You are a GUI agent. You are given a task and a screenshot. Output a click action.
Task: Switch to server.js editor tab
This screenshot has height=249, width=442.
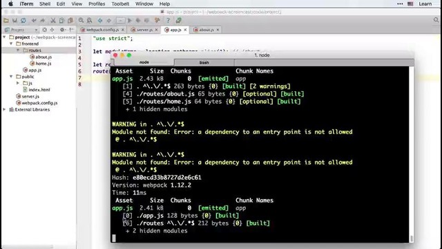[144, 30]
